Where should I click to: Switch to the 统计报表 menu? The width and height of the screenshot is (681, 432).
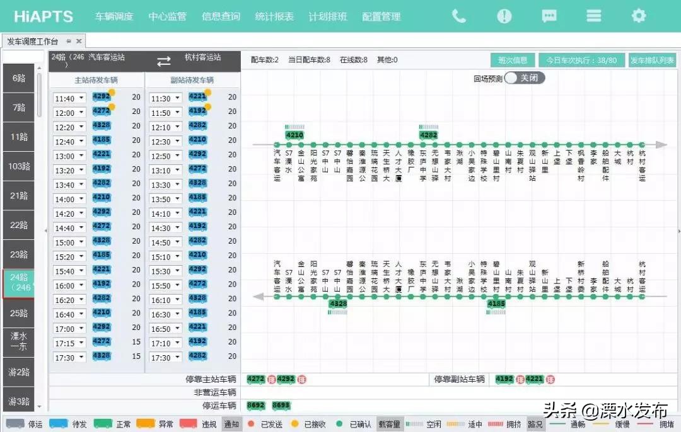[x=274, y=17]
